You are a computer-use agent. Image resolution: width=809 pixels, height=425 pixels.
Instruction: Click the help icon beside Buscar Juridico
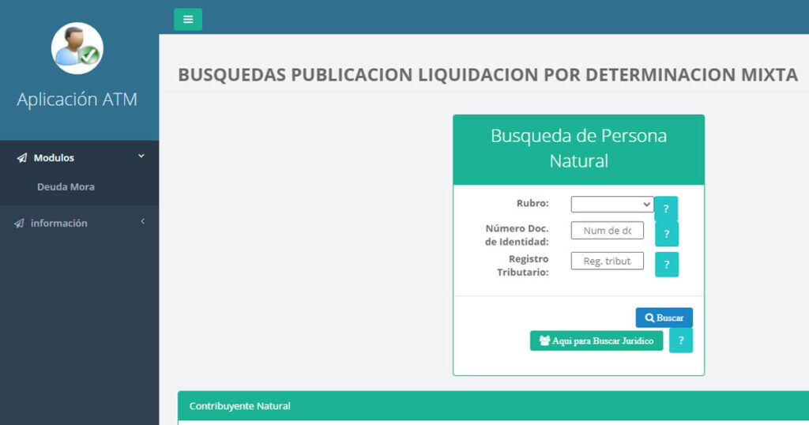680,340
